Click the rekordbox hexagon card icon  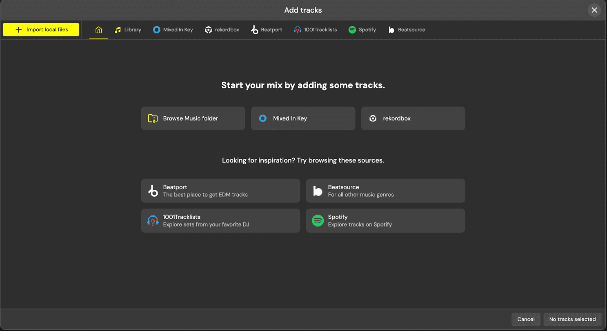pyautogui.click(x=373, y=118)
